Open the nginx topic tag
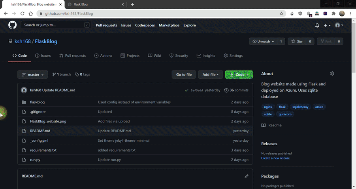The width and height of the screenshot is (356, 189). (268, 107)
